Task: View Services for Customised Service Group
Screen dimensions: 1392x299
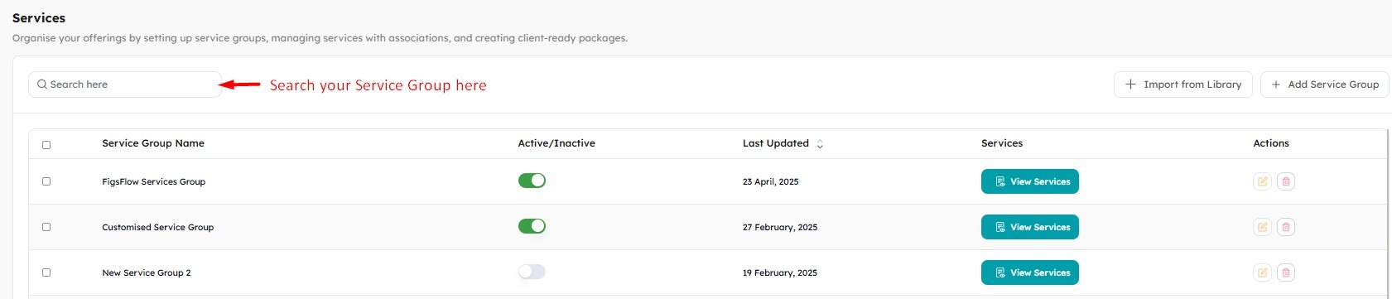Action: [1030, 227]
